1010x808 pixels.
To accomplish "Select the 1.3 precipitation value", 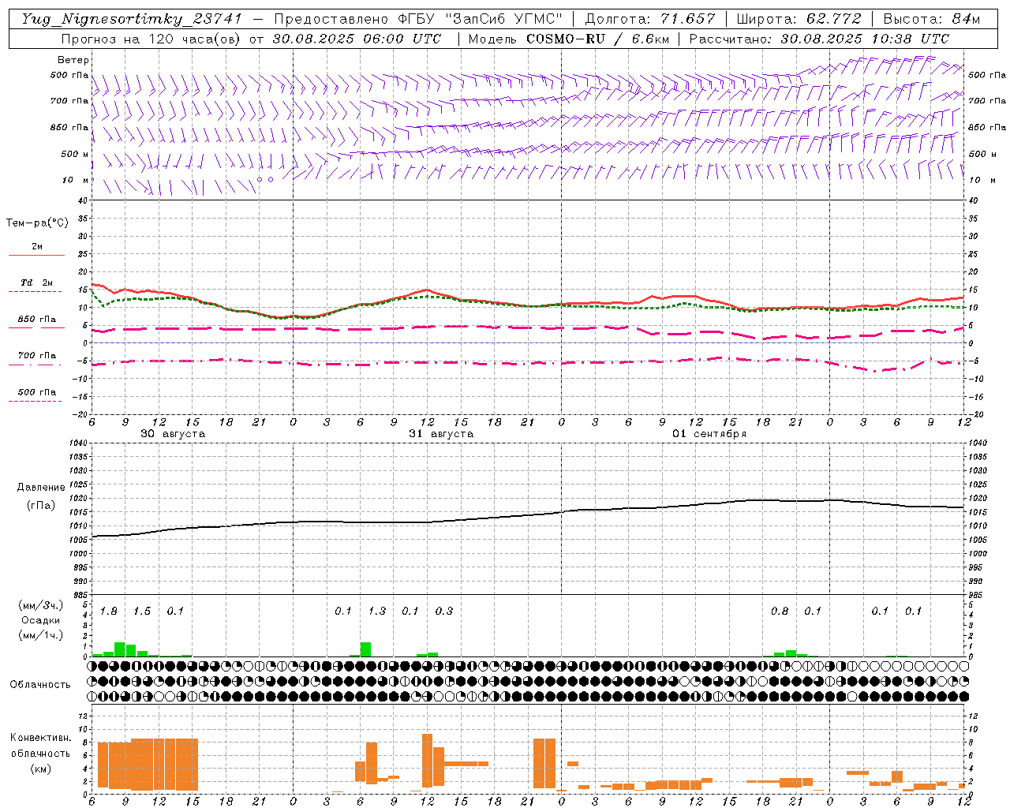I will point(377,612).
